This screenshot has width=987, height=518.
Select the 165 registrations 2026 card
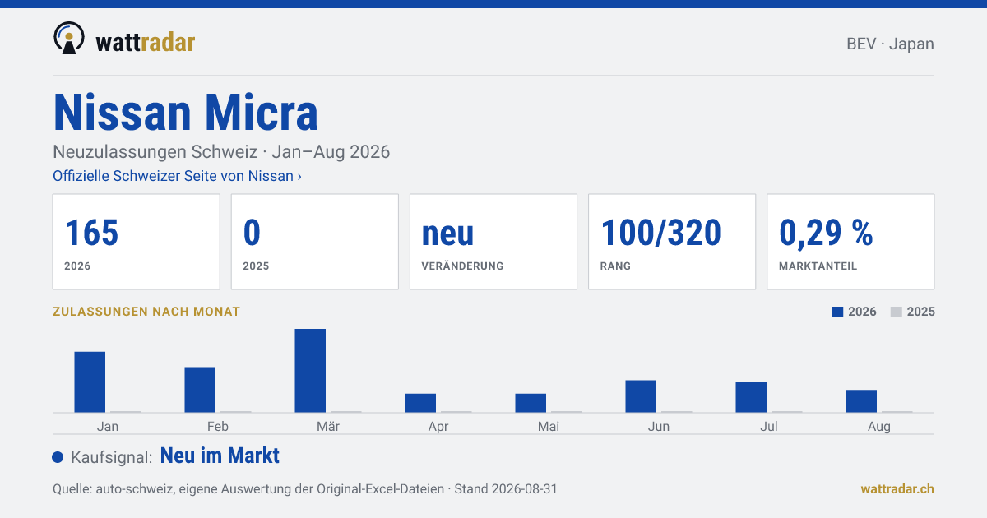tap(137, 242)
